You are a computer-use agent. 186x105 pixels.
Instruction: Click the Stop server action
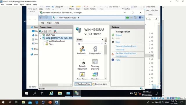[x=117, y=42]
